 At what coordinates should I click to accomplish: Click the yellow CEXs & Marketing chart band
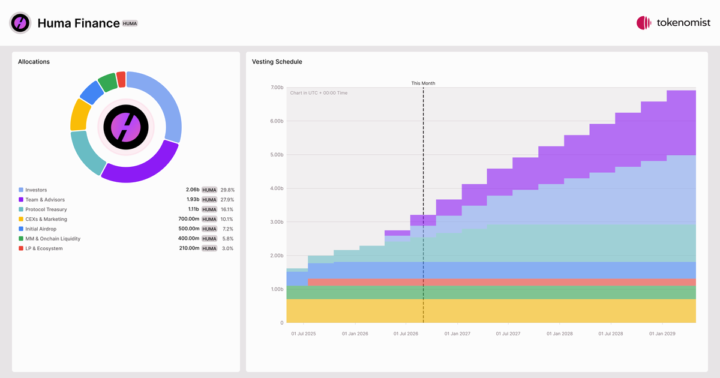point(491,311)
